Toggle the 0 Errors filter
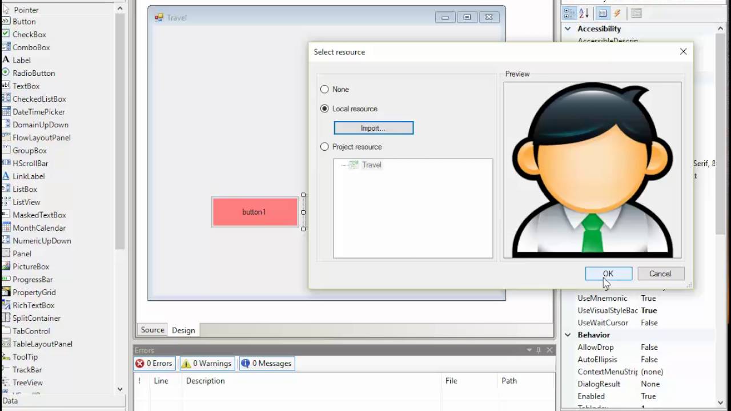The width and height of the screenshot is (731, 411). tap(154, 363)
